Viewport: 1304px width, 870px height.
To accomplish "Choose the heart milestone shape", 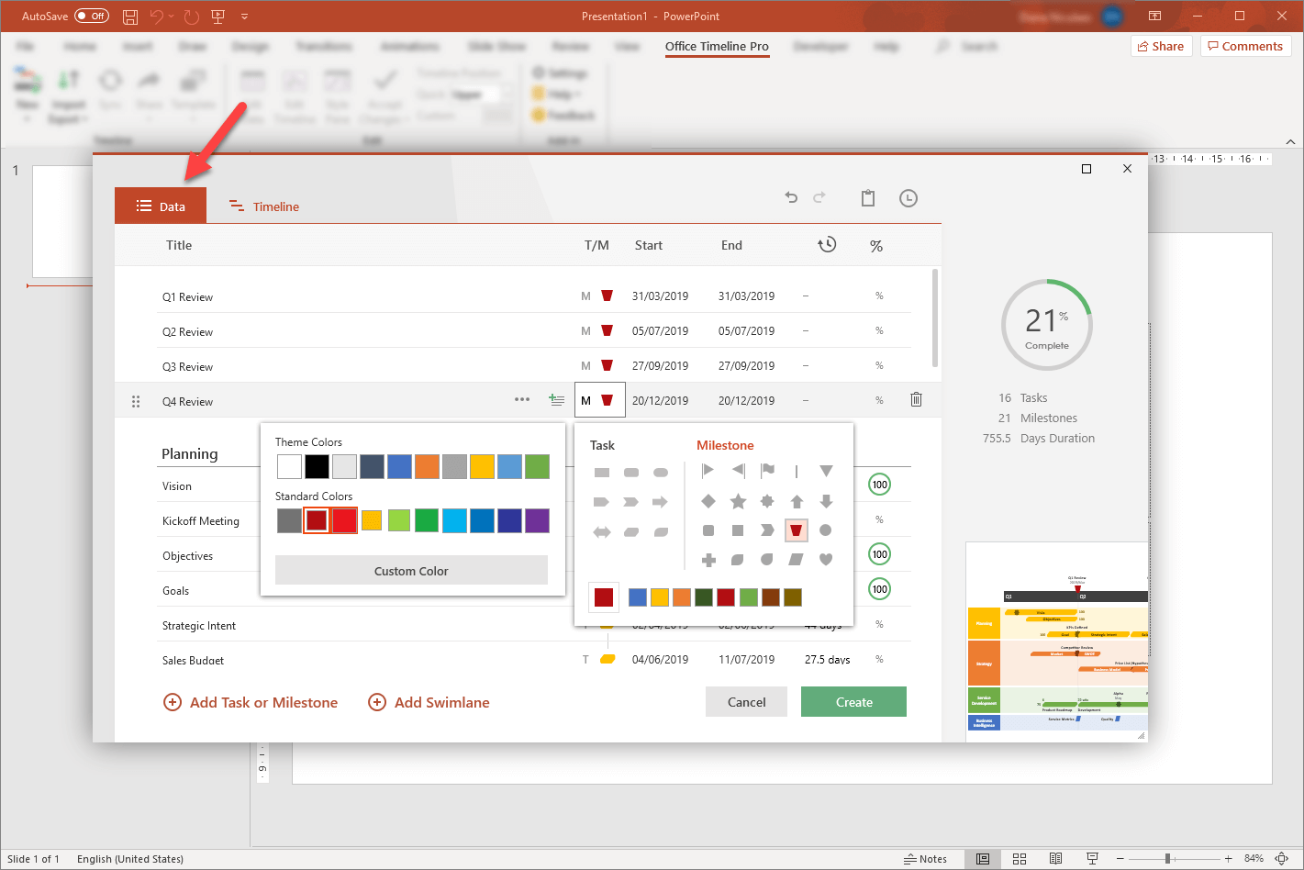I will (826, 559).
